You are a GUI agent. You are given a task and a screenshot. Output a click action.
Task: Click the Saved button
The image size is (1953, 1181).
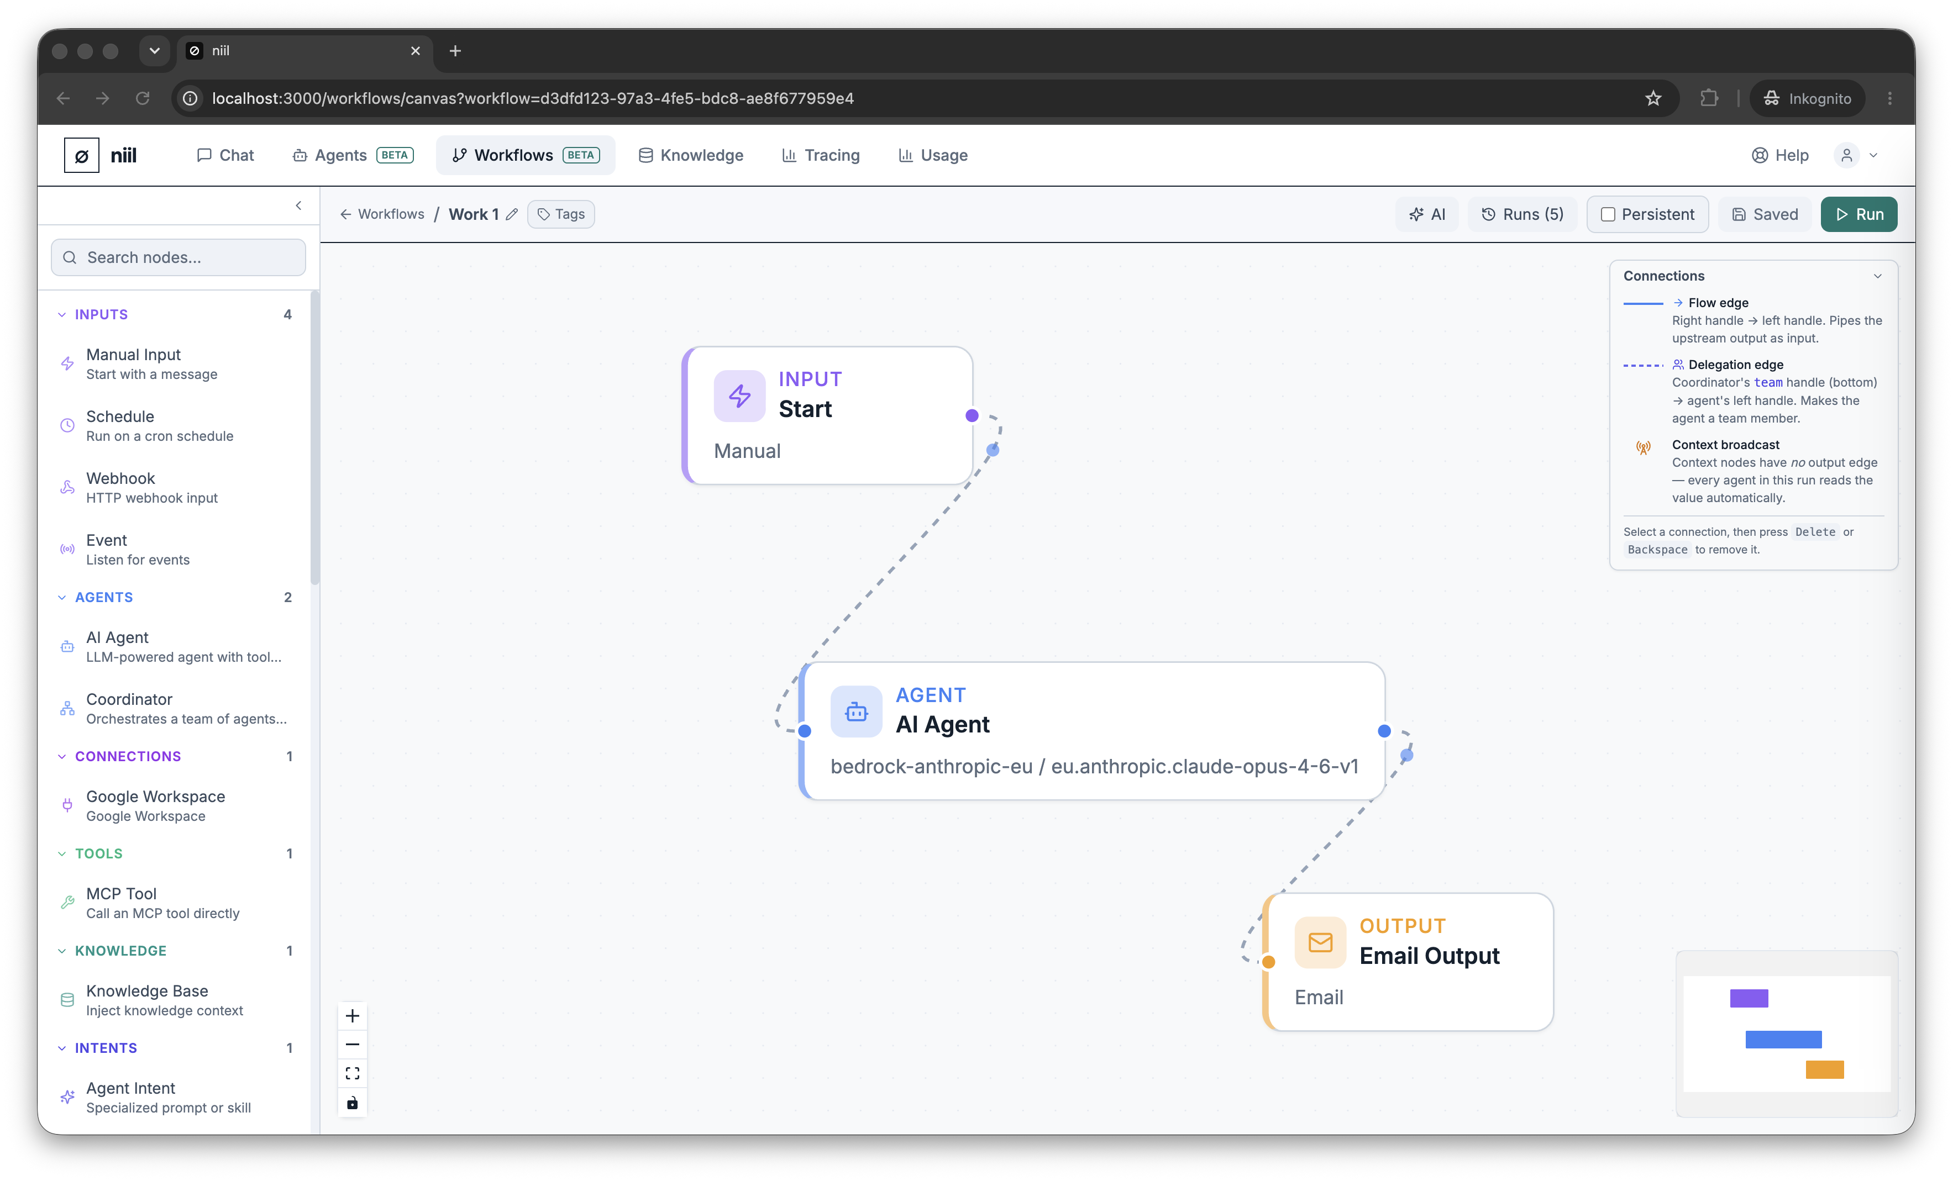(1765, 214)
